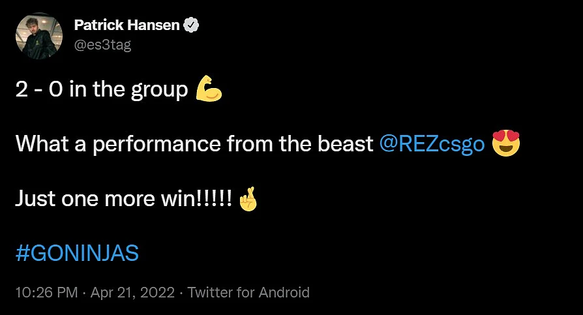Click the crossed fingers emoji

(248, 198)
